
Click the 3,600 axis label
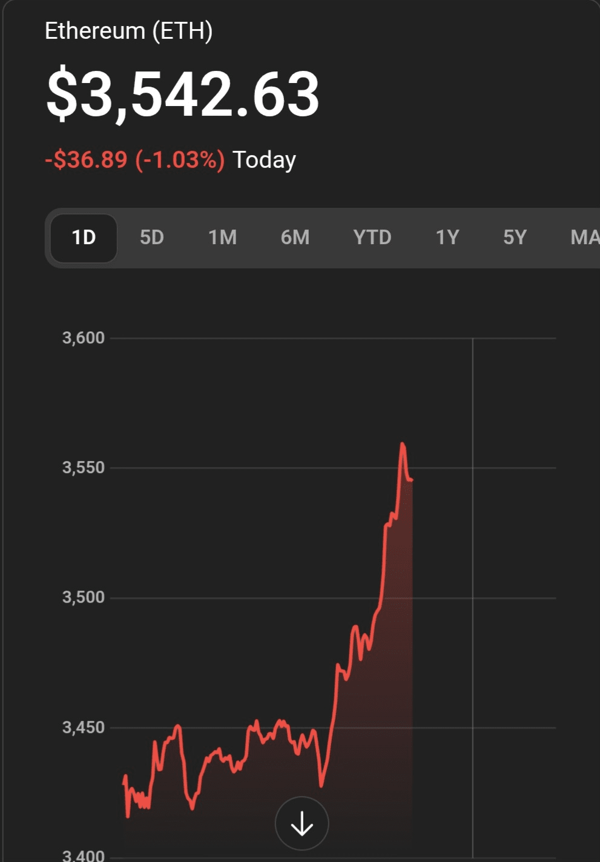[x=84, y=338]
